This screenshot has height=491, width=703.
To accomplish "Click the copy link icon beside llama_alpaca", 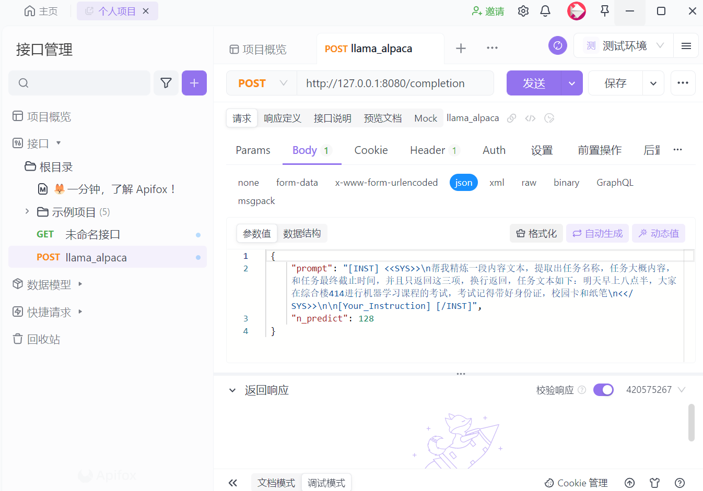I will [512, 118].
